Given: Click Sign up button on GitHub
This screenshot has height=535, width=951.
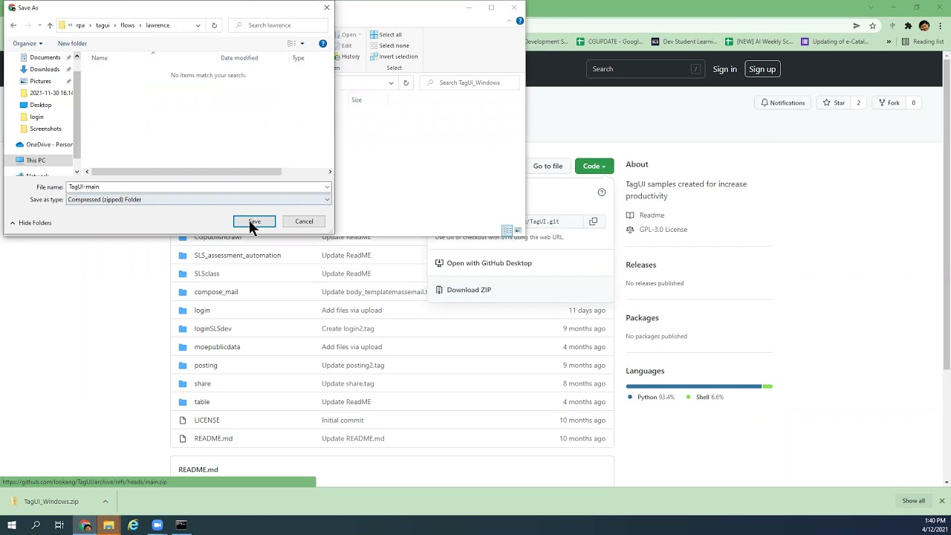Looking at the screenshot, I should pyautogui.click(x=762, y=69).
